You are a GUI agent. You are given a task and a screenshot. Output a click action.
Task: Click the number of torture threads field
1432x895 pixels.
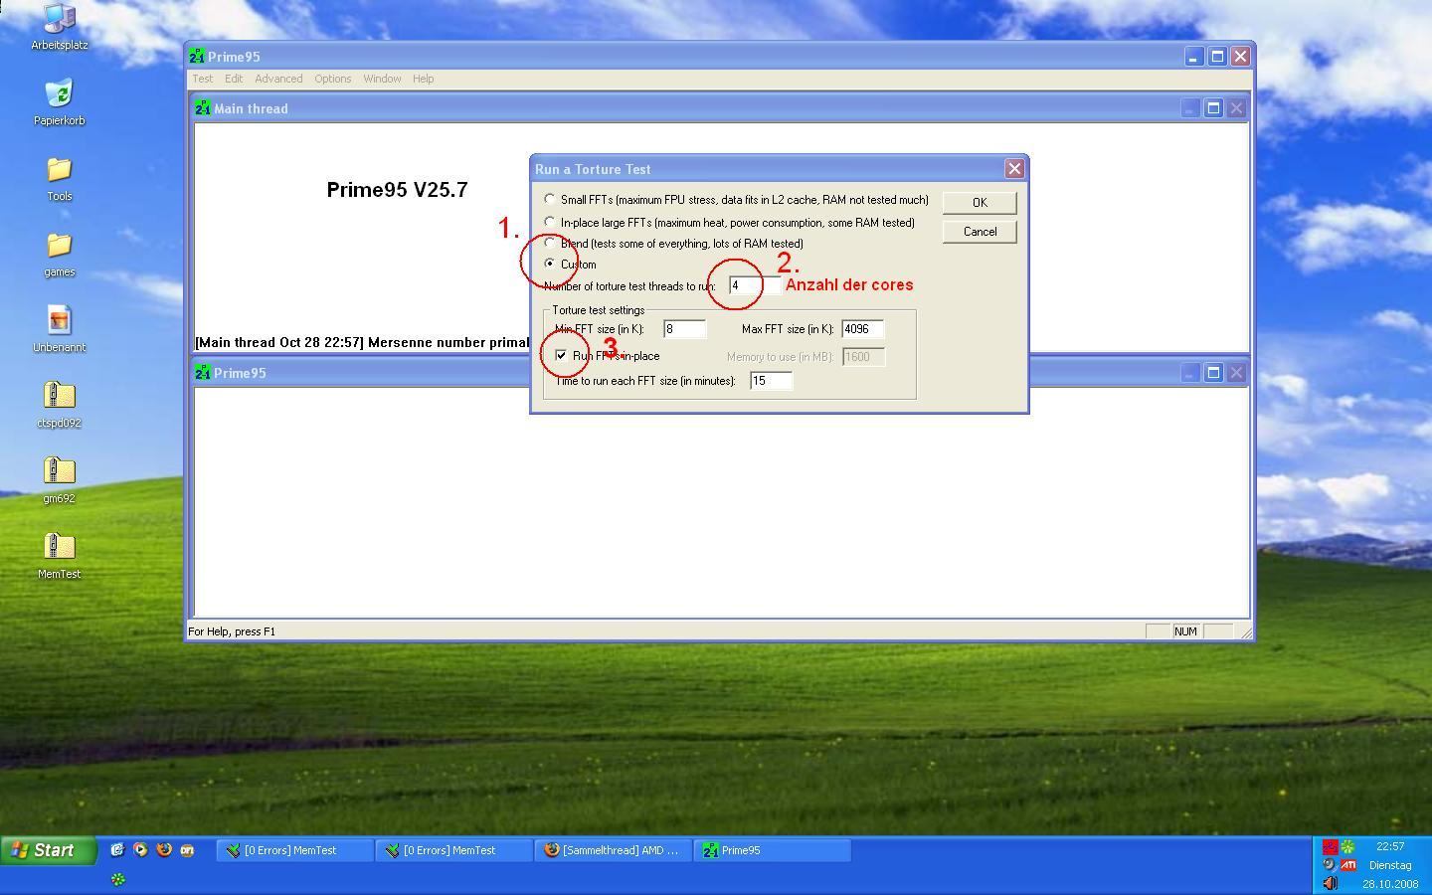pyautogui.click(x=755, y=286)
